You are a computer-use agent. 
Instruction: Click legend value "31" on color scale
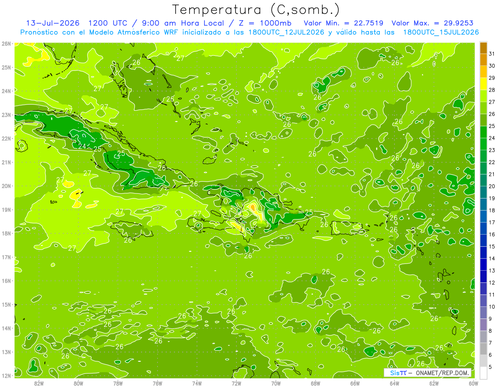tap(492, 54)
